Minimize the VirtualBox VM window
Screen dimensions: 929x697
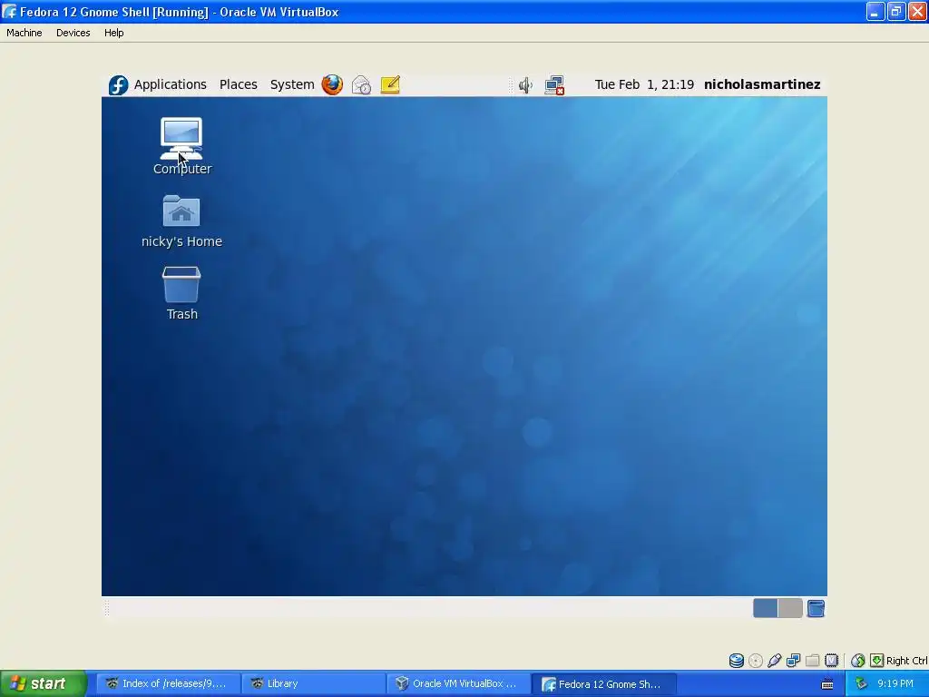click(x=875, y=11)
